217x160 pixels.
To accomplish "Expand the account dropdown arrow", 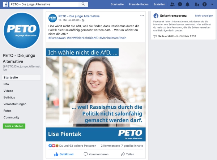I will click(212, 4).
